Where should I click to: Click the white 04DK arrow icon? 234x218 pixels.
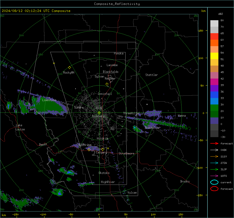pyautogui.click(x=214, y=150)
